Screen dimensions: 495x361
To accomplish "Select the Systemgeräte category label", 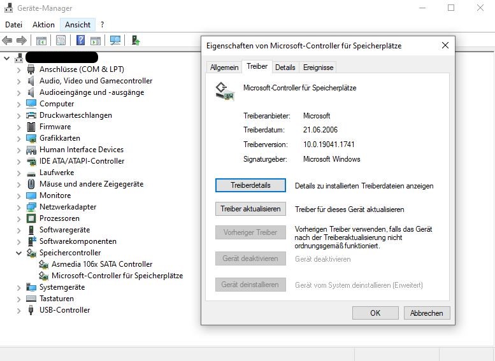I will (x=62, y=287).
